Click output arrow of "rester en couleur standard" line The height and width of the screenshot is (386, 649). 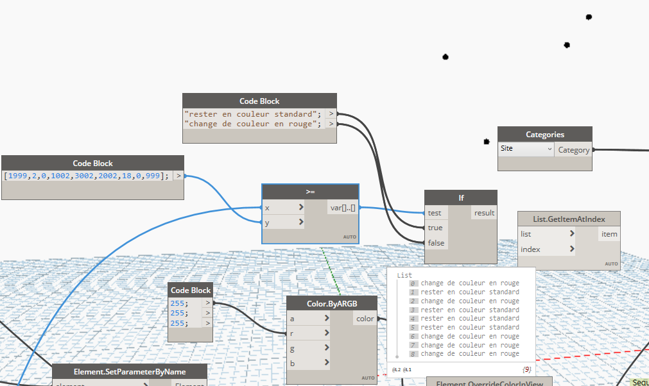click(x=331, y=114)
